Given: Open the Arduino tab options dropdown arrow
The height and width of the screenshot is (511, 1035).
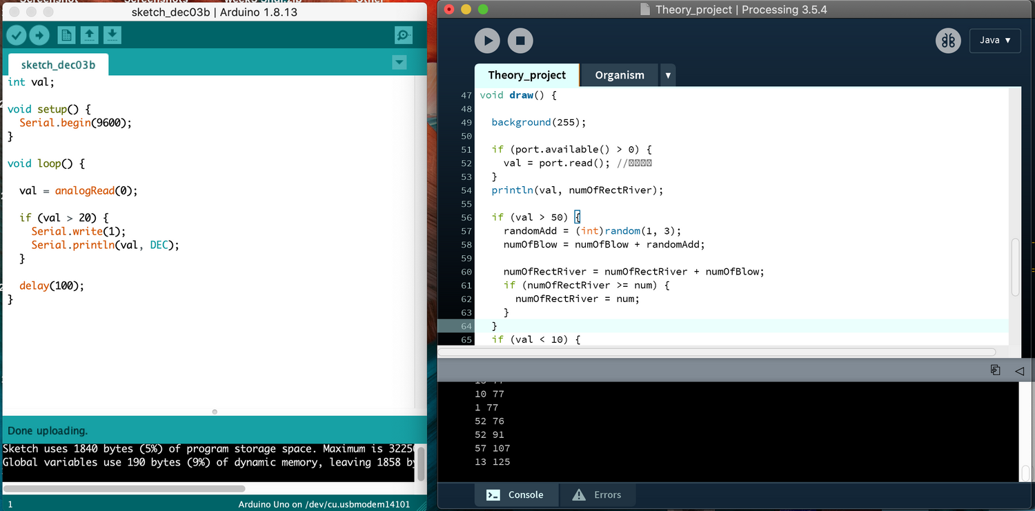Looking at the screenshot, I should 399,63.
